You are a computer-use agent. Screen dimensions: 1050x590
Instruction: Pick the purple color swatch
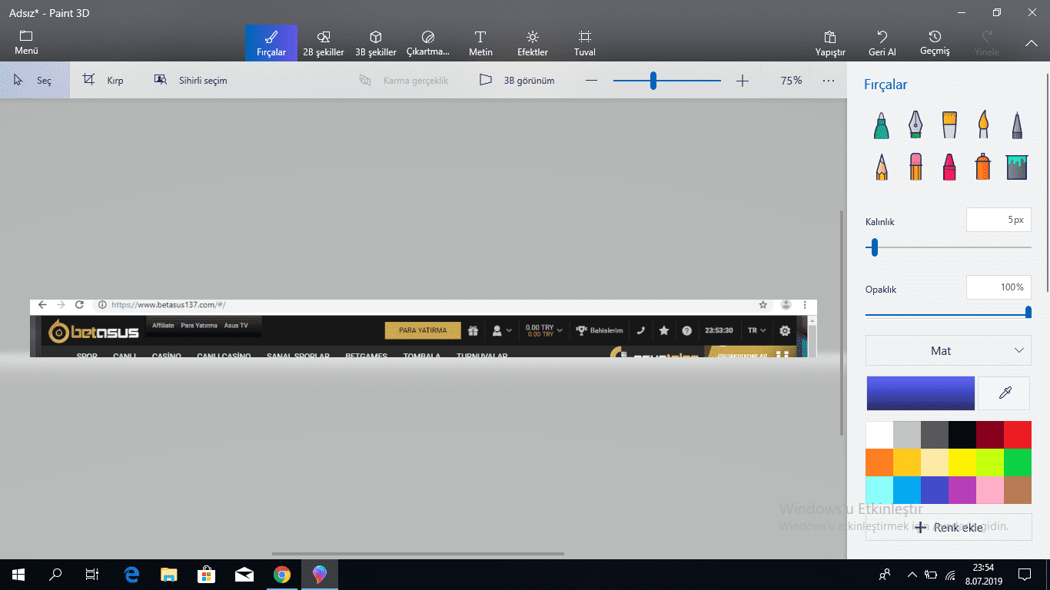[x=962, y=490]
